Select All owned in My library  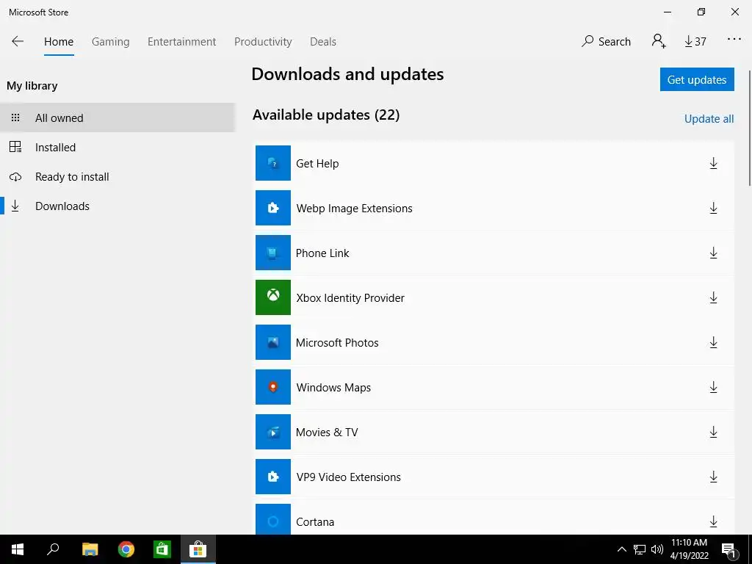[x=117, y=117]
